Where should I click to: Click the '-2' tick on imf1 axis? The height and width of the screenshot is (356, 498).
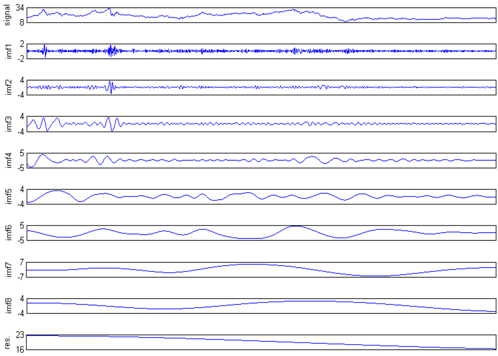pyautogui.click(x=20, y=59)
